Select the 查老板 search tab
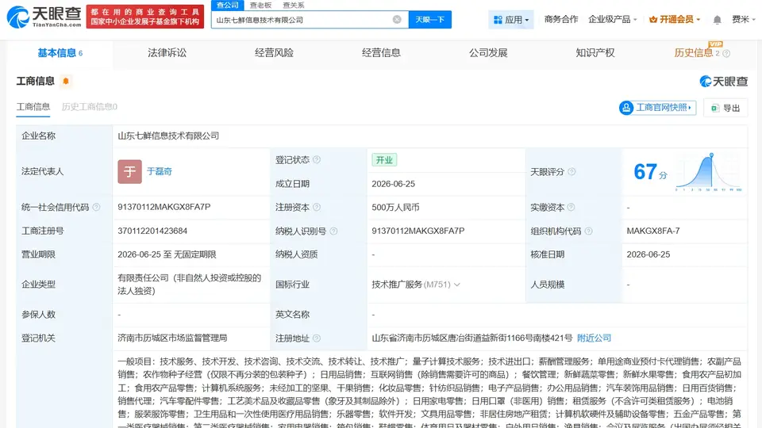The image size is (762, 428). pyautogui.click(x=260, y=6)
